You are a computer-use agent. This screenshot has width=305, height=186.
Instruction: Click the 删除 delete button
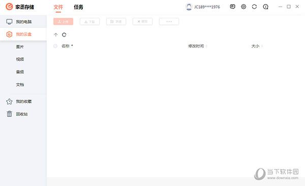pos(142,21)
